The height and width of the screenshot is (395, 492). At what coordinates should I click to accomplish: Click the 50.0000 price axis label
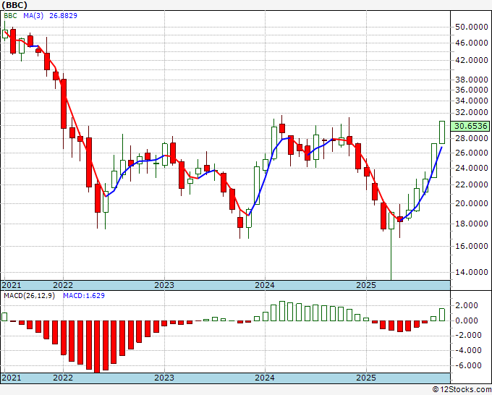[x=471, y=27]
